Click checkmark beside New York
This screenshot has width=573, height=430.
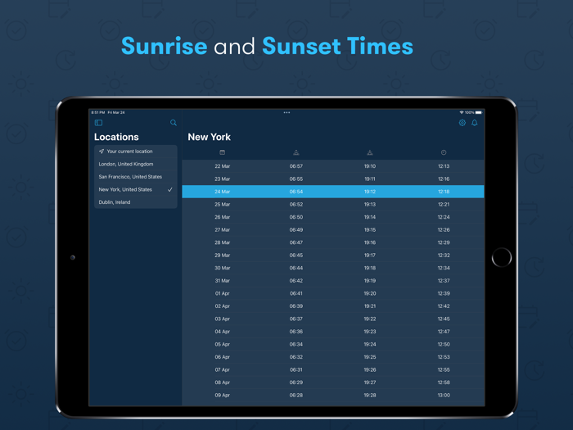pyautogui.click(x=170, y=189)
